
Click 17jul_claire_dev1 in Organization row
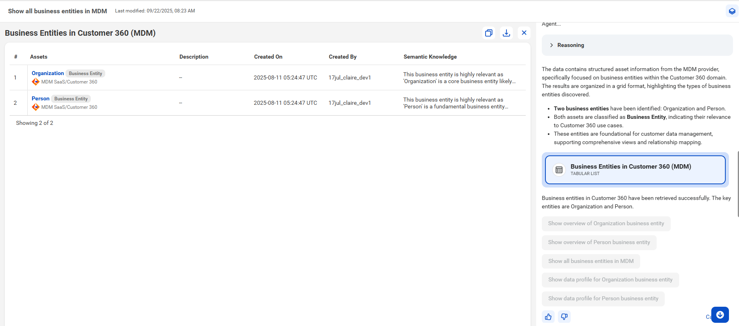click(350, 77)
